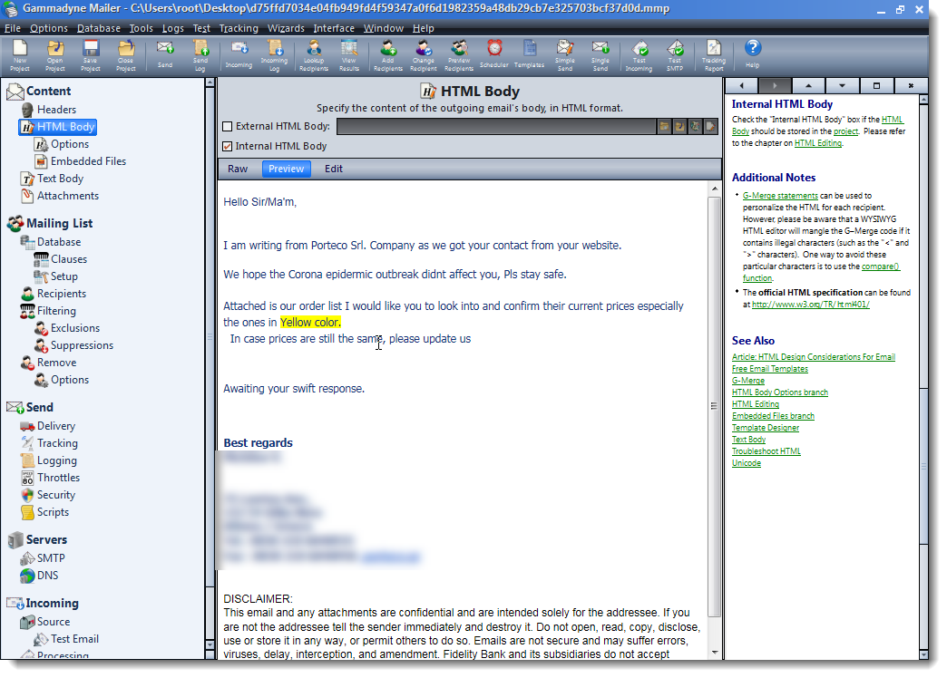This screenshot has width=947, height=678.
Task: Open View Results from the toolbar
Action: 349,55
